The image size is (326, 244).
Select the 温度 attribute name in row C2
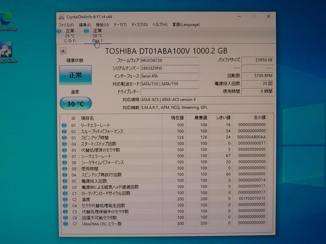[86, 199]
